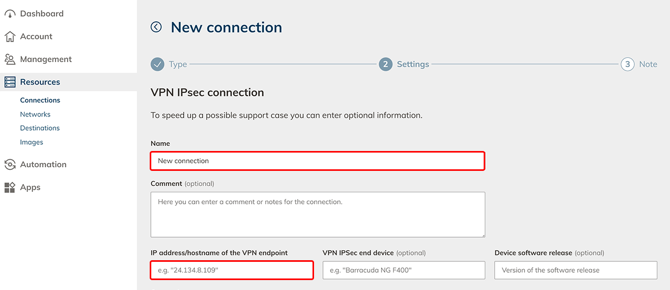
Task: Select step 3 Note circle
Action: point(628,64)
